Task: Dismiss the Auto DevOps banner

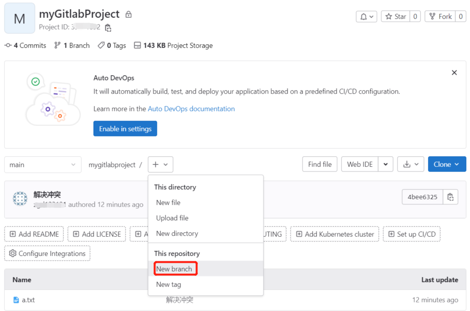Action: coord(454,72)
